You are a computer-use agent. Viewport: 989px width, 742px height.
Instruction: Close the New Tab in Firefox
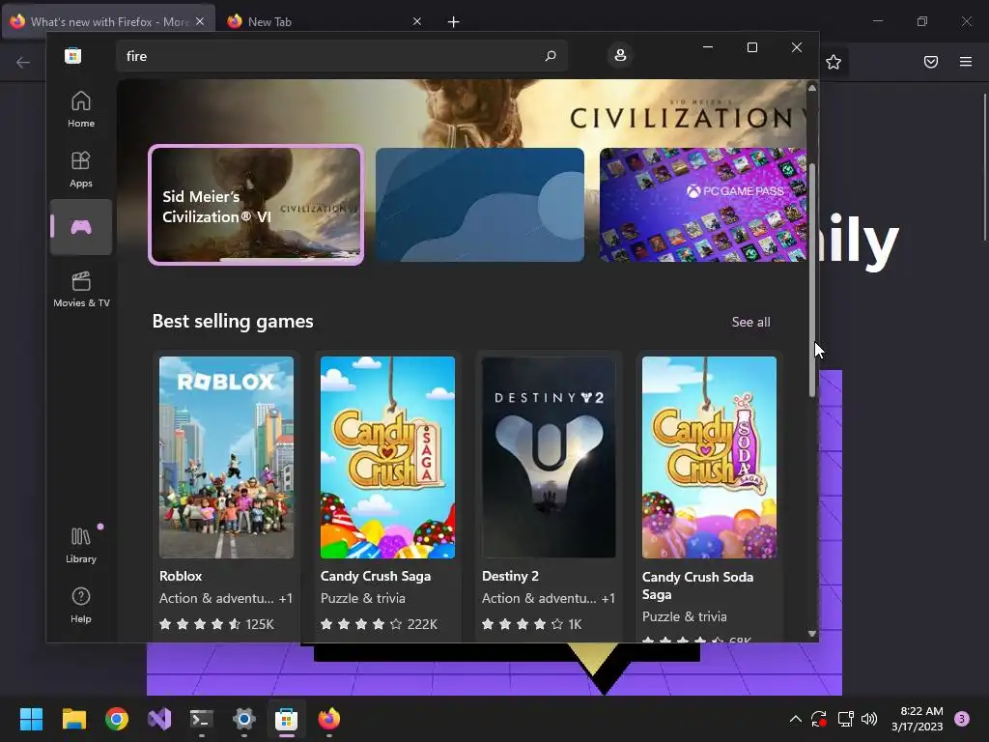417,21
